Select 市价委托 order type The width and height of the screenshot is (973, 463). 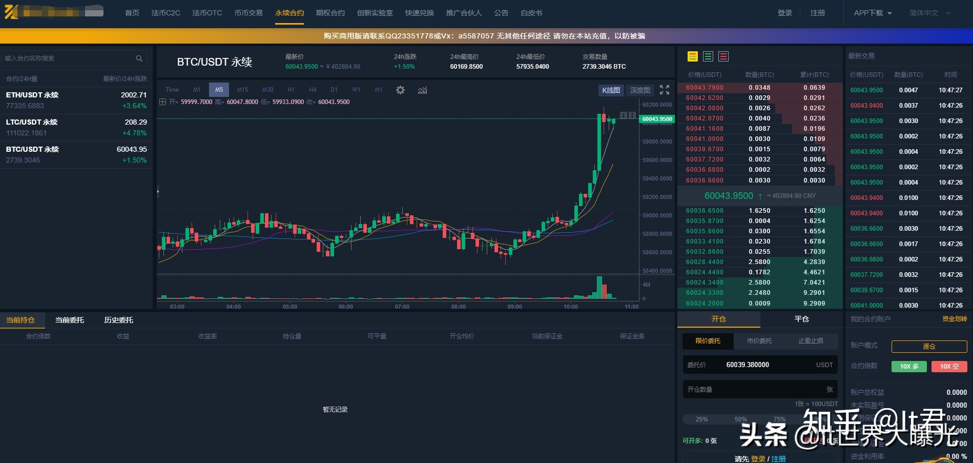pos(759,341)
